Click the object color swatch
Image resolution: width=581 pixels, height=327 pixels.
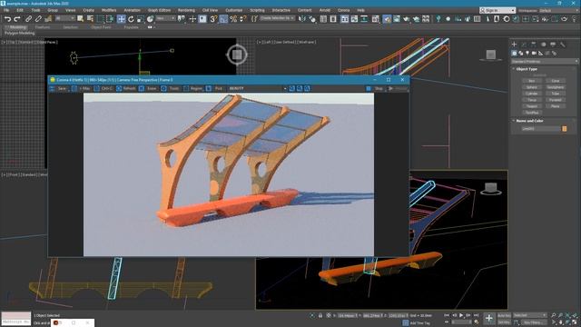coord(565,129)
